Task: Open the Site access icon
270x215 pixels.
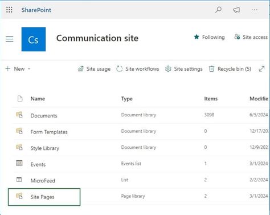Action: tap(237, 36)
